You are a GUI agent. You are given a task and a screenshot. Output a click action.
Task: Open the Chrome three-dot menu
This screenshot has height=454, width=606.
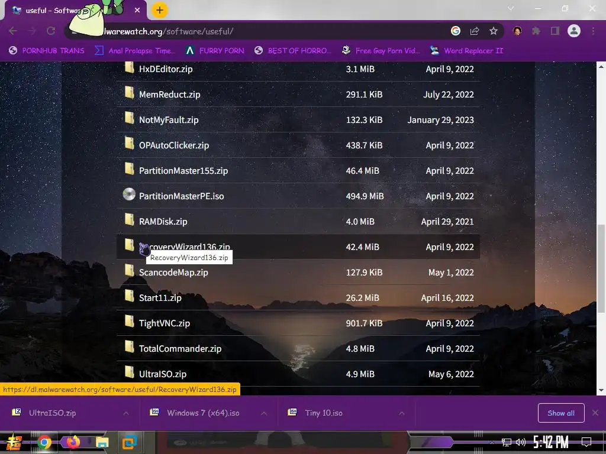[593, 31]
